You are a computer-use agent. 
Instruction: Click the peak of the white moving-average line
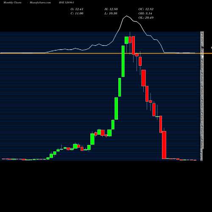(126, 16)
